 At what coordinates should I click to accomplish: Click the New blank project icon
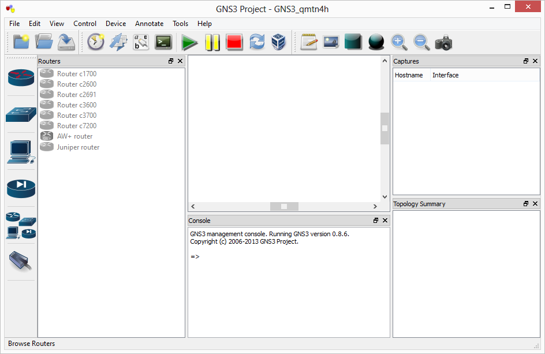tap(21, 42)
